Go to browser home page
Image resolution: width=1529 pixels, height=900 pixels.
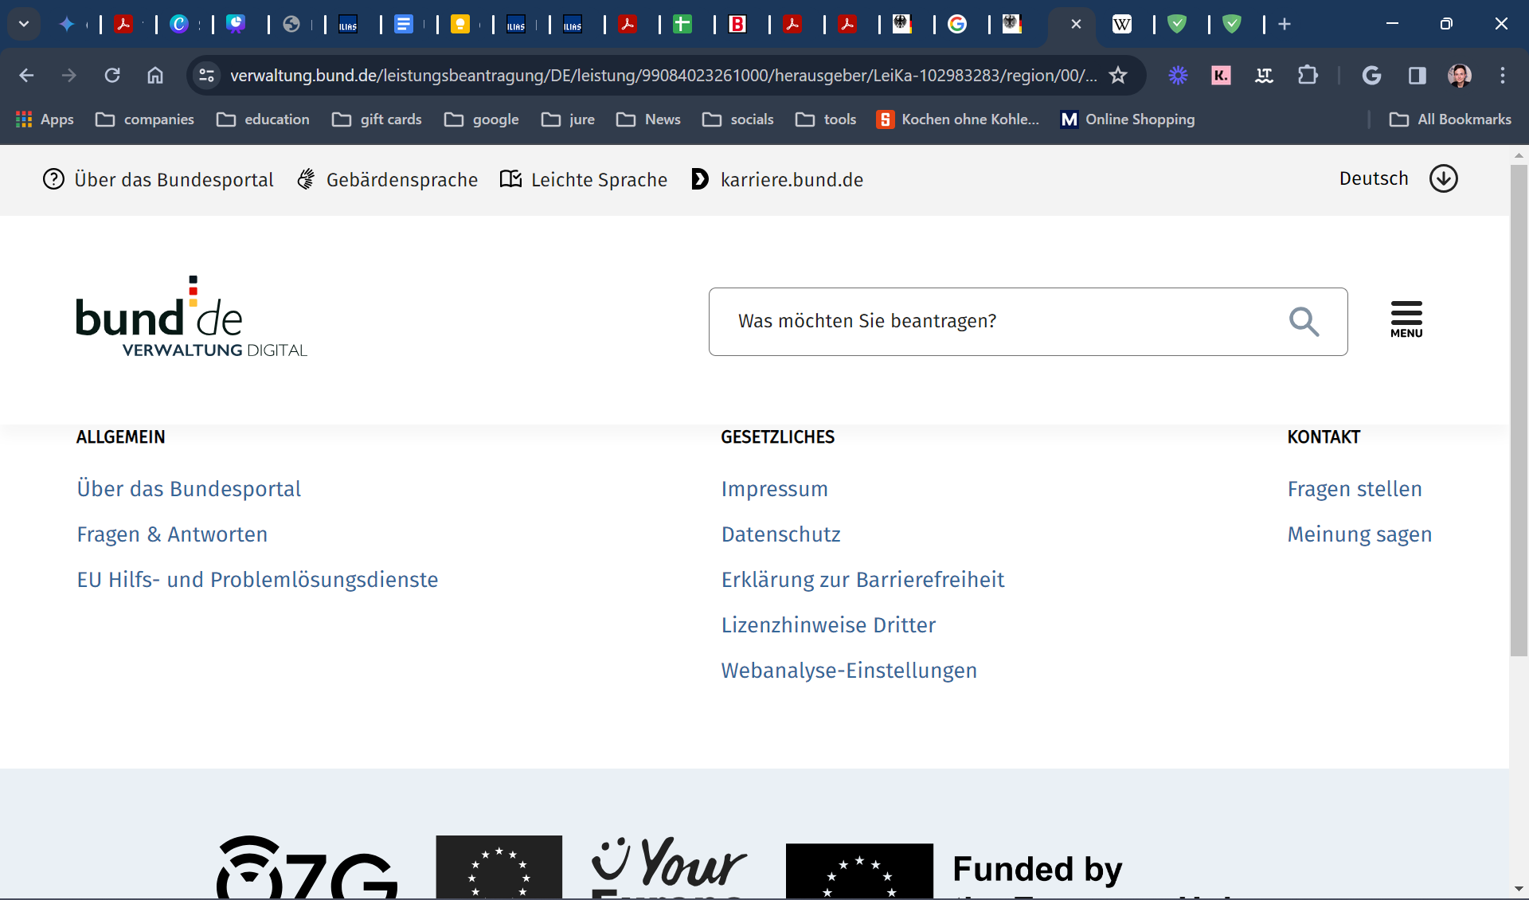(x=155, y=76)
